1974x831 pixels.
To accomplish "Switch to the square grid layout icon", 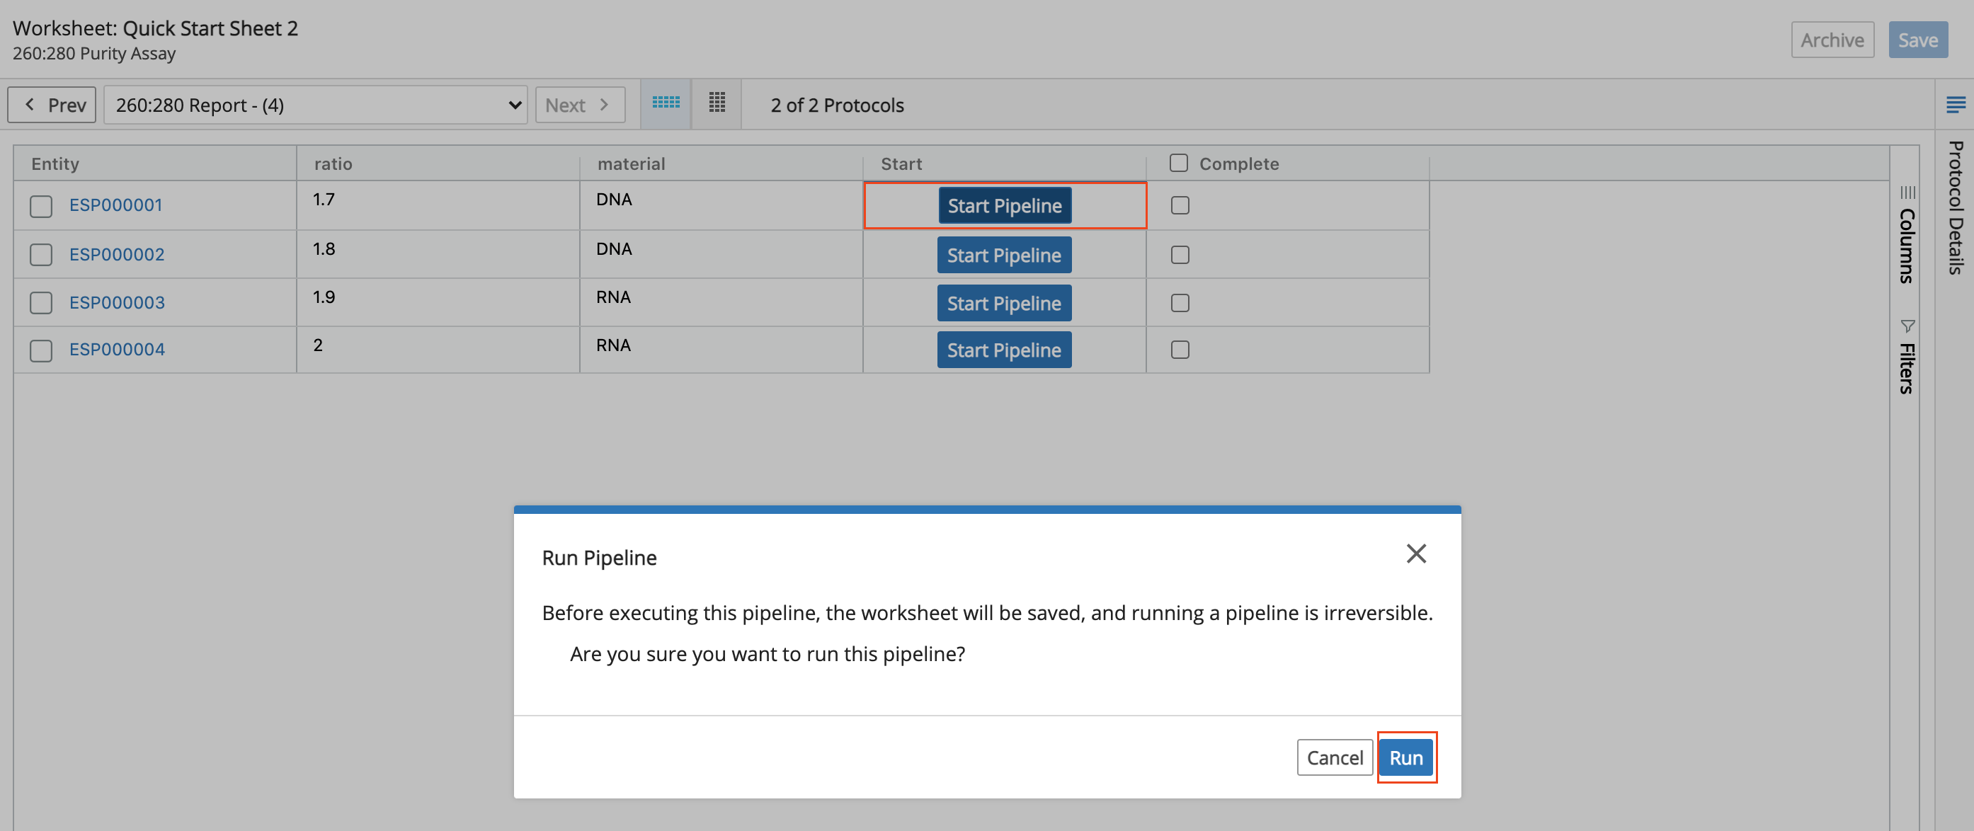I will click(717, 103).
